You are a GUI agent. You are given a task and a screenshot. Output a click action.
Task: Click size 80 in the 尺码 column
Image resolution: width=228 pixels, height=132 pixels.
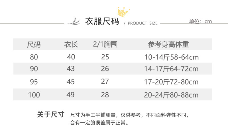click(34, 57)
